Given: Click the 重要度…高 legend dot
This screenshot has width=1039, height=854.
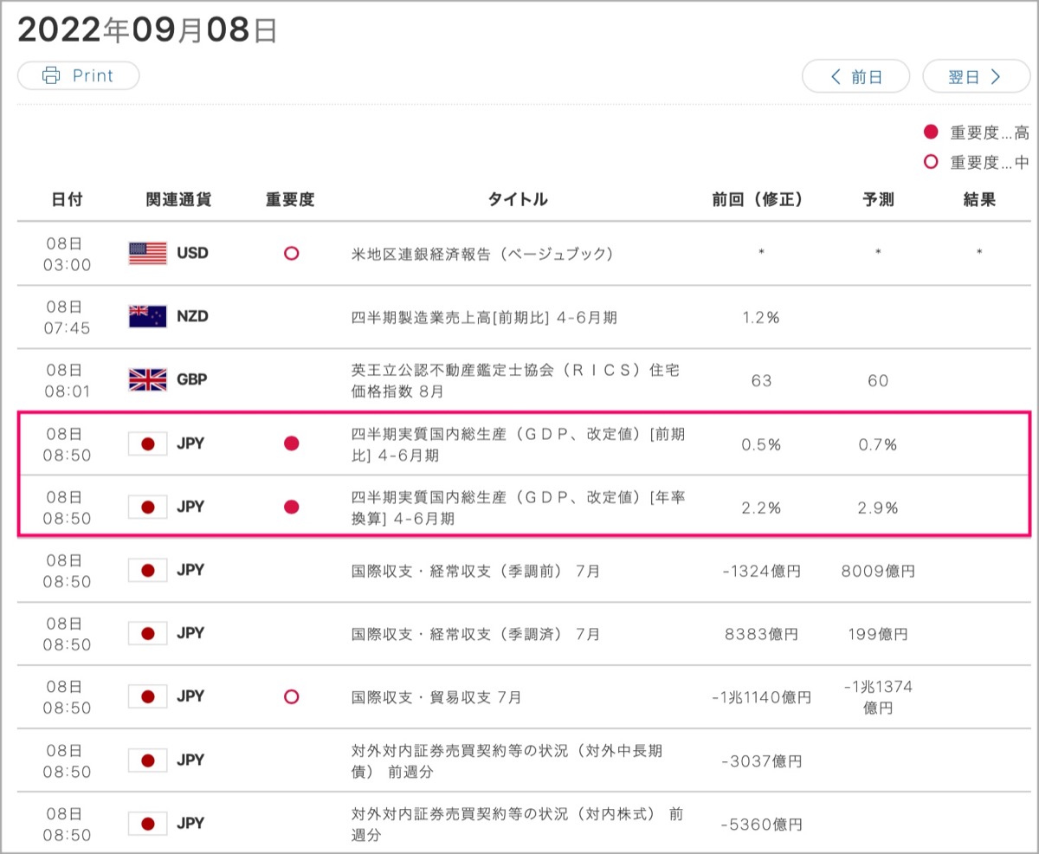Looking at the screenshot, I should pyautogui.click(x=931, y=133).
